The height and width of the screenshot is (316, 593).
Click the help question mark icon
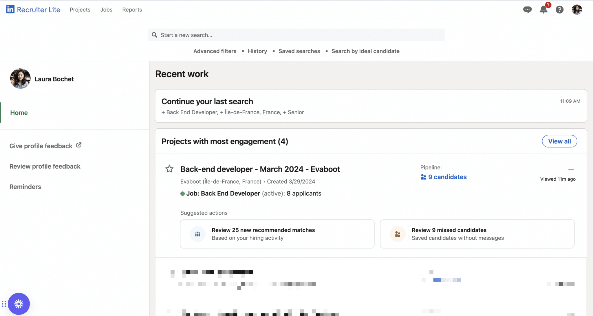coord(560,10)
